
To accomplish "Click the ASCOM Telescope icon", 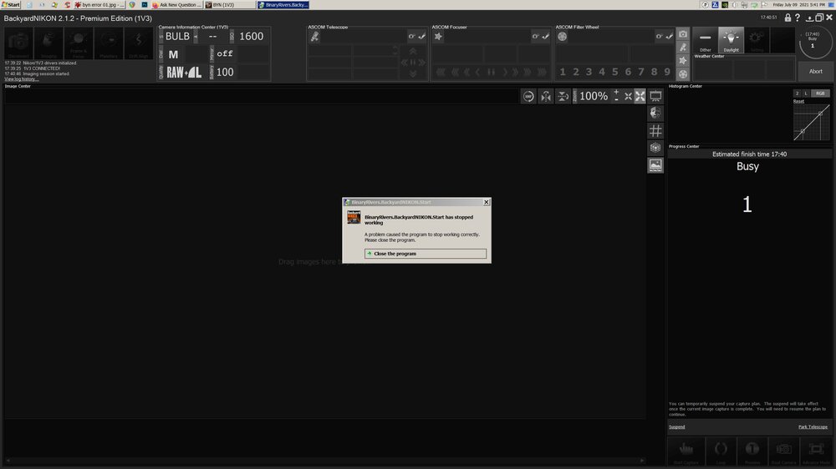I will tap(315, 36).
